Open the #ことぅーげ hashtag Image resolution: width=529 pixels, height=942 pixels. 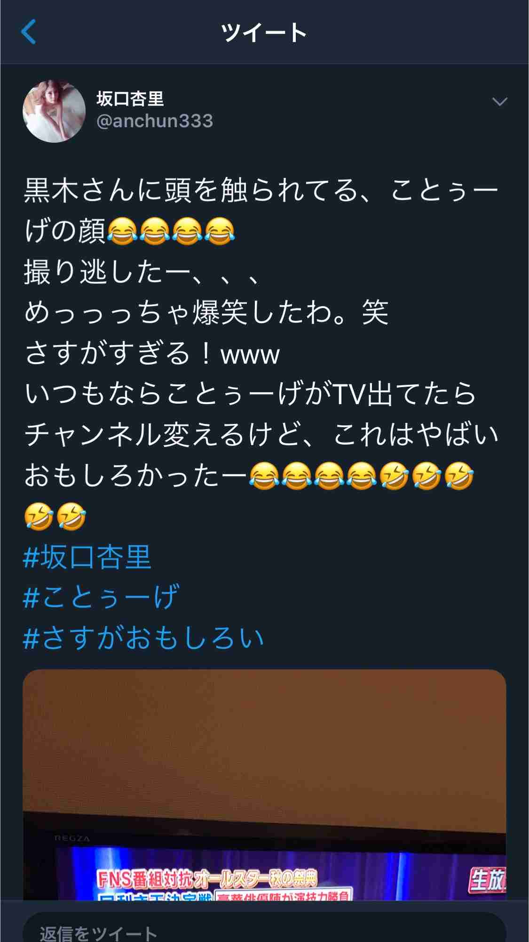tap(101, 597)
